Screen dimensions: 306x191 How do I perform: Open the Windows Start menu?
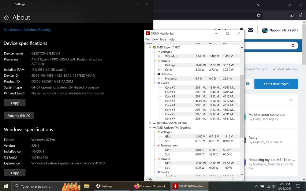pyautogui.click(x=6, y=186)
